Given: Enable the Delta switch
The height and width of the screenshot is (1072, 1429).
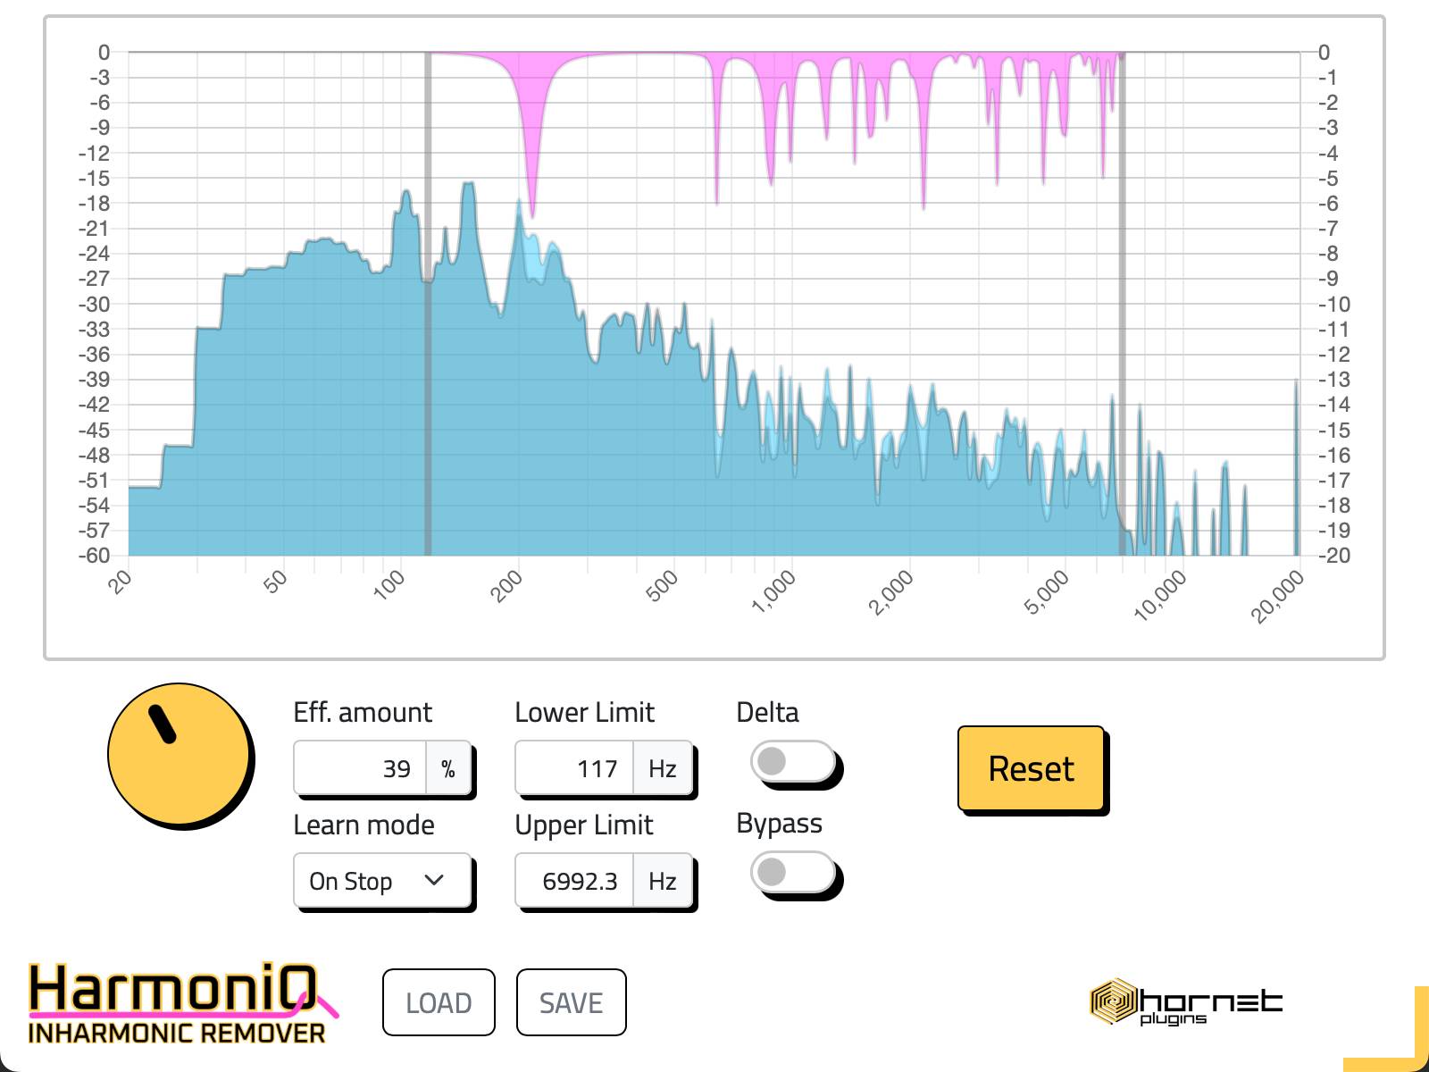Looking at the screenshot, I should tap(792, 762).
